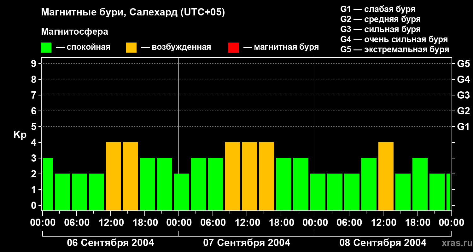Click the 18:00 tick label above 06 Сентября
The image size is (473, 252).
pos(145,223)
